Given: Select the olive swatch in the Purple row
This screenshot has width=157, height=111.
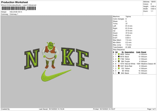Looking at the screenshot, I should tap(119, 61).
